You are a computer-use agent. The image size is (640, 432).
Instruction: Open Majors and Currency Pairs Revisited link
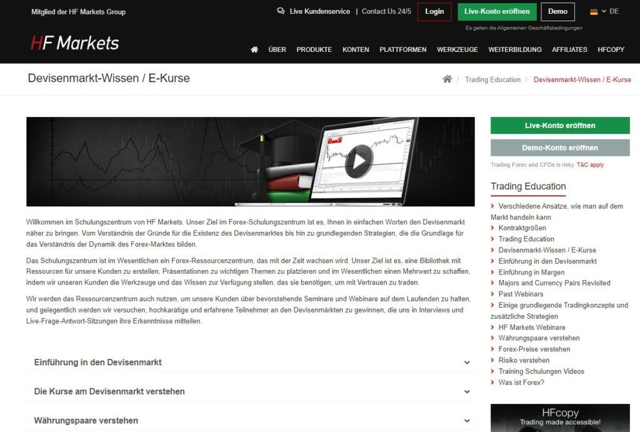(x=554, y=283)
